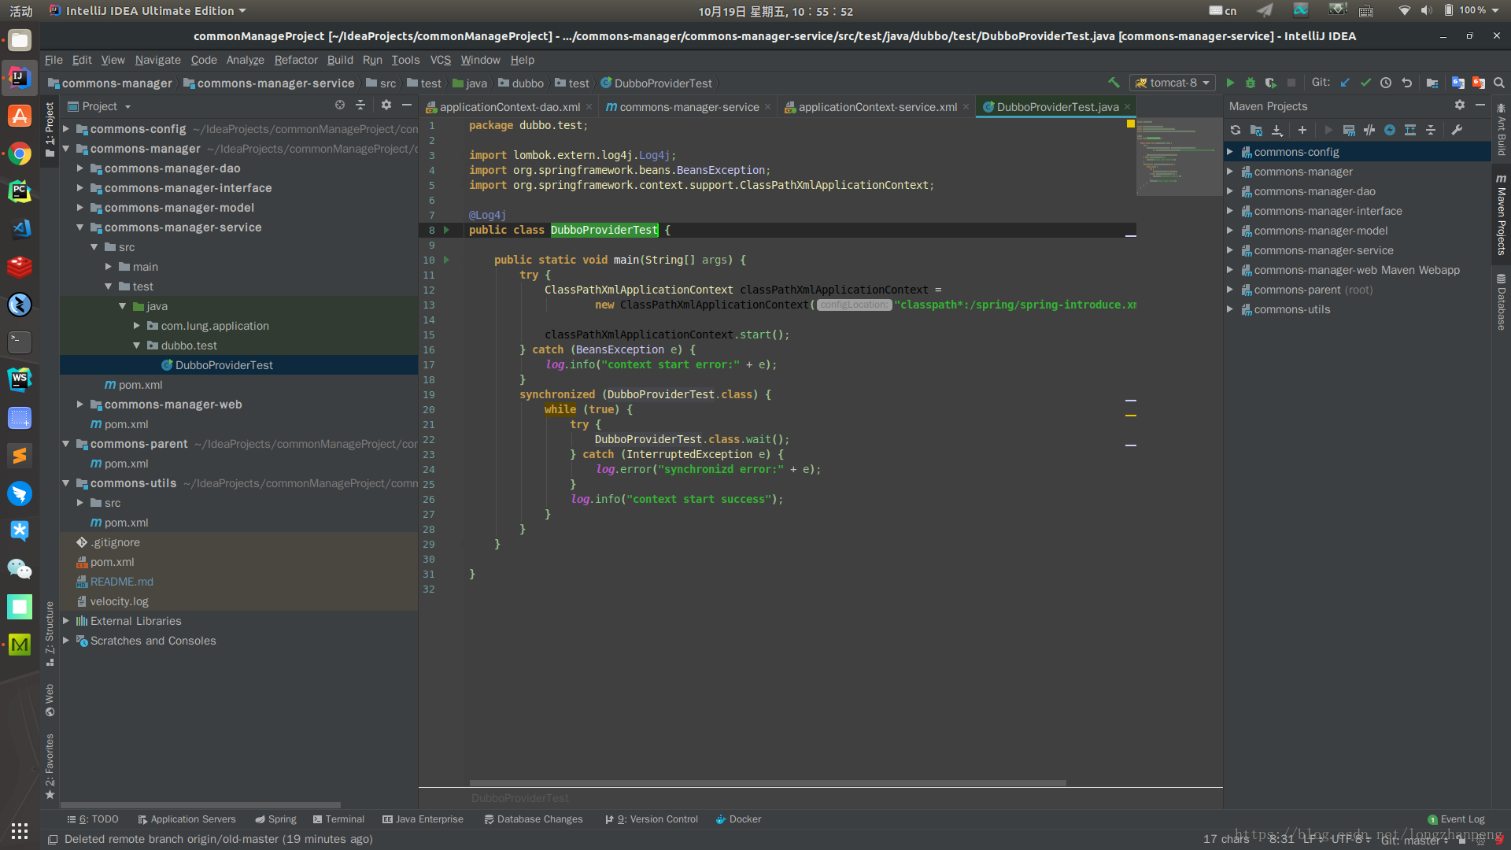Open the Docker tool window
This screenshot has height=850, width=1511.
(x=738, y=819)
